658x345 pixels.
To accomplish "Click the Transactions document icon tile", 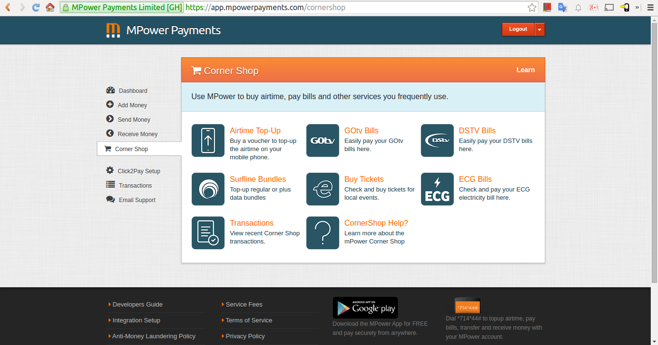I will (208, 233).
